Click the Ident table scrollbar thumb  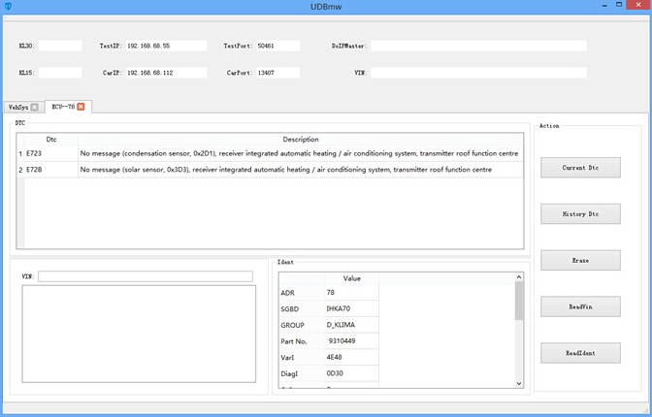tap(519, 301)
